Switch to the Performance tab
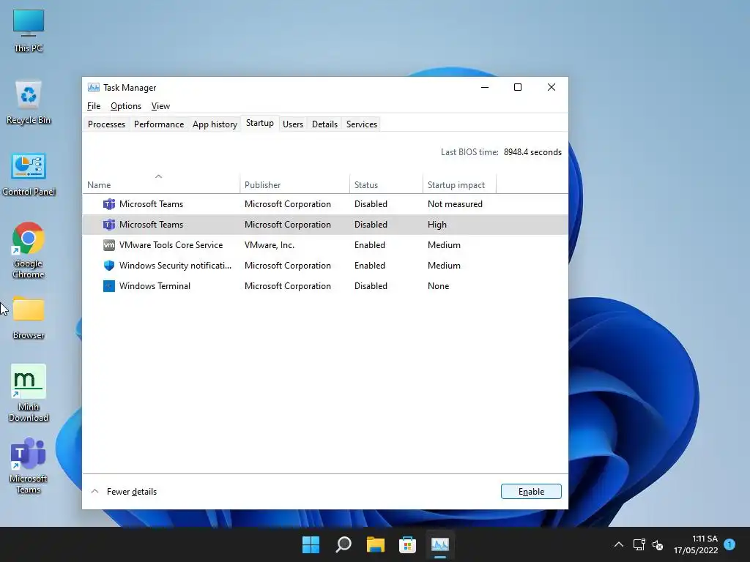Image resolution: width=750 pixels, height=562 pixels. [x=159, y=124]
